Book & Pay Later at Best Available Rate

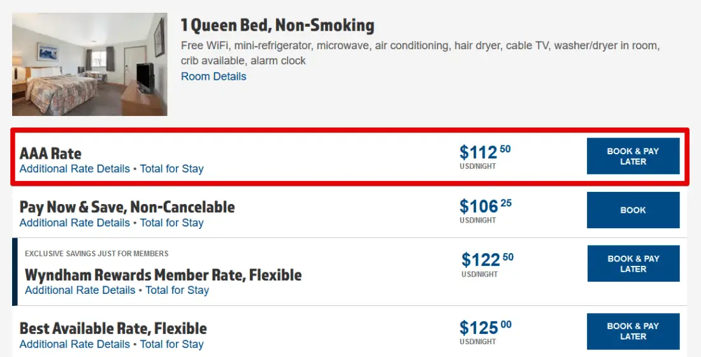click(633, 331)
